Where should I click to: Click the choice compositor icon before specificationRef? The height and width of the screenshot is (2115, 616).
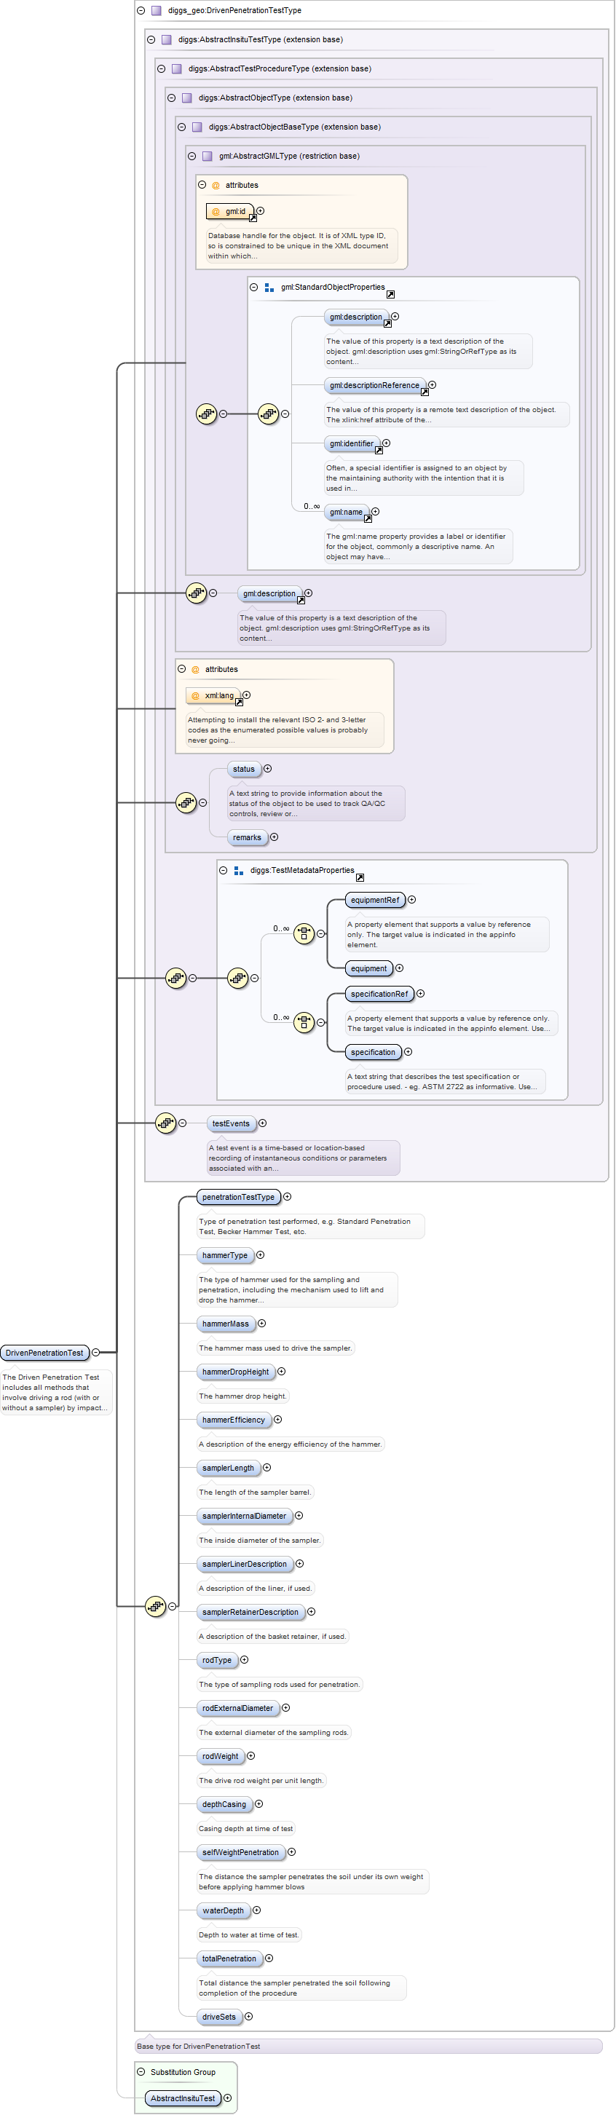pyautogui.click(x=304, y=1021)
